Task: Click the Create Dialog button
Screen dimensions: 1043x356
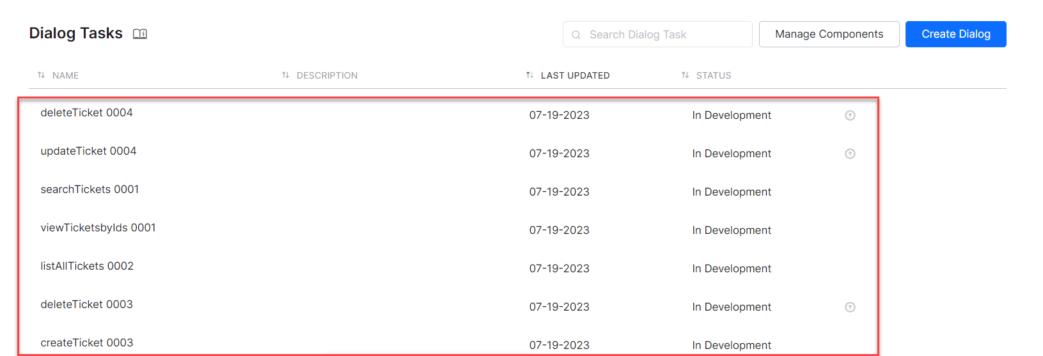Action: (955, 35)
